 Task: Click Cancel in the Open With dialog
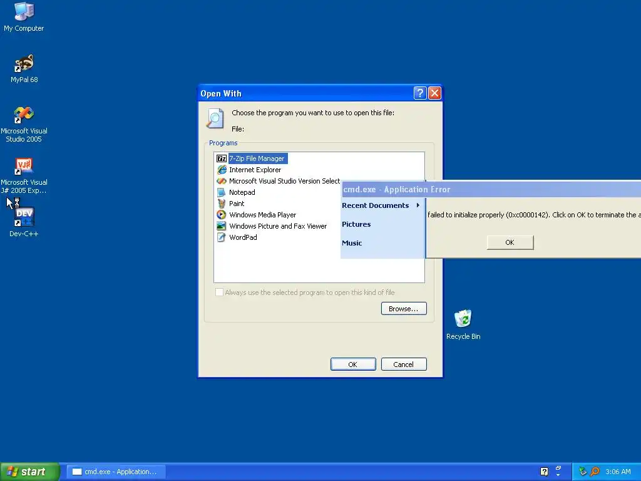pos(404,365)
